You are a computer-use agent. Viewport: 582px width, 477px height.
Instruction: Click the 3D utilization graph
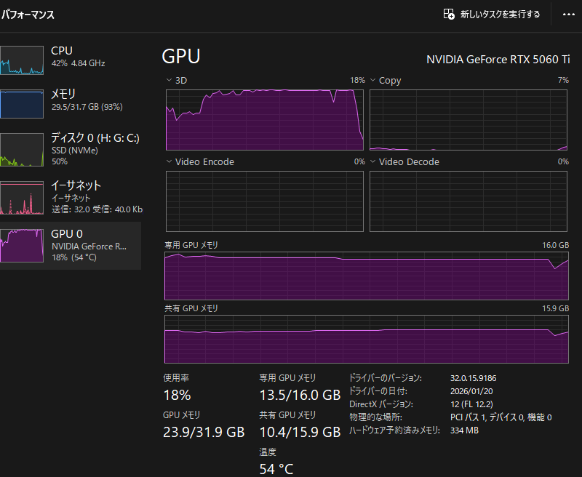click(x=265, y=120)
